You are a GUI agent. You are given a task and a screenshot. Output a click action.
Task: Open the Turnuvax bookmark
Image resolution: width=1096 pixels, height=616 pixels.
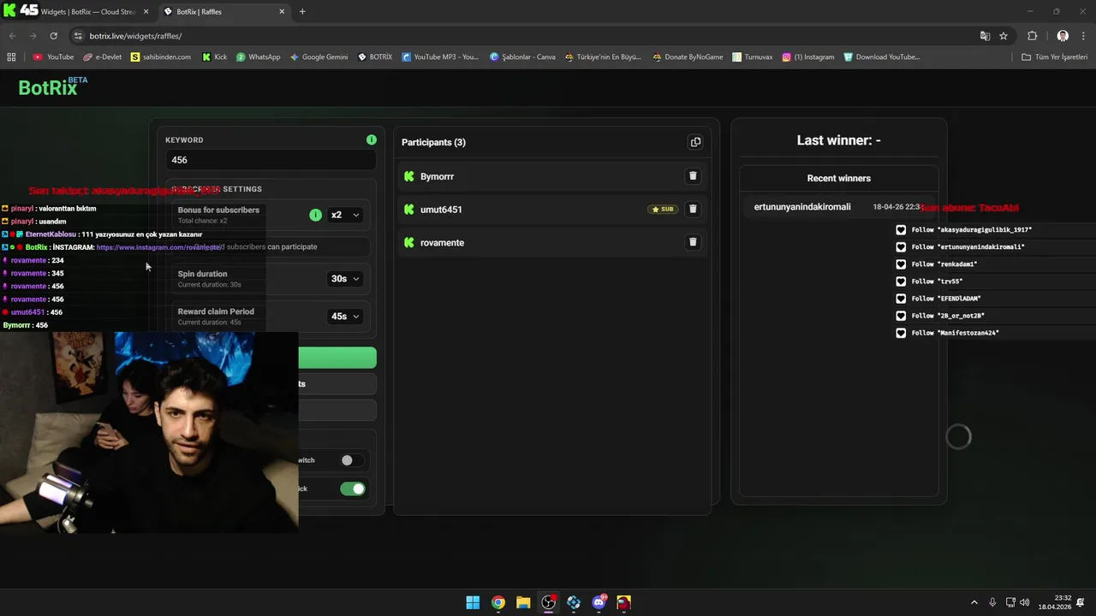pos(752,57)
